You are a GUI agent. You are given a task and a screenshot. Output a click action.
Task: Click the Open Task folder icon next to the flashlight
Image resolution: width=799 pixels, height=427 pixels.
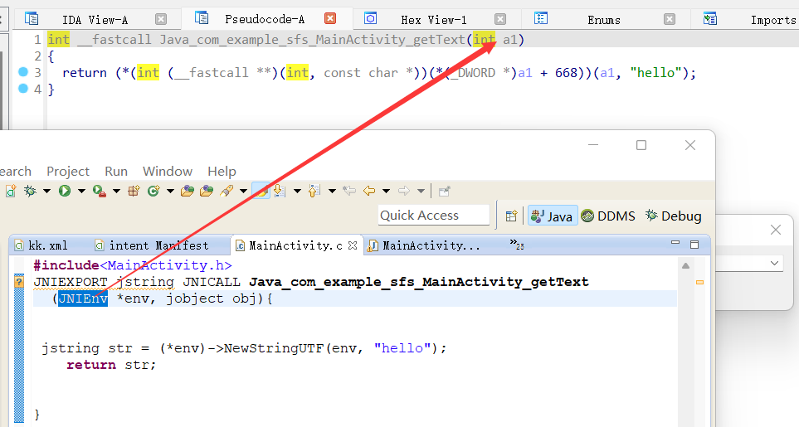pyautogui.click(x=207, y=192)
